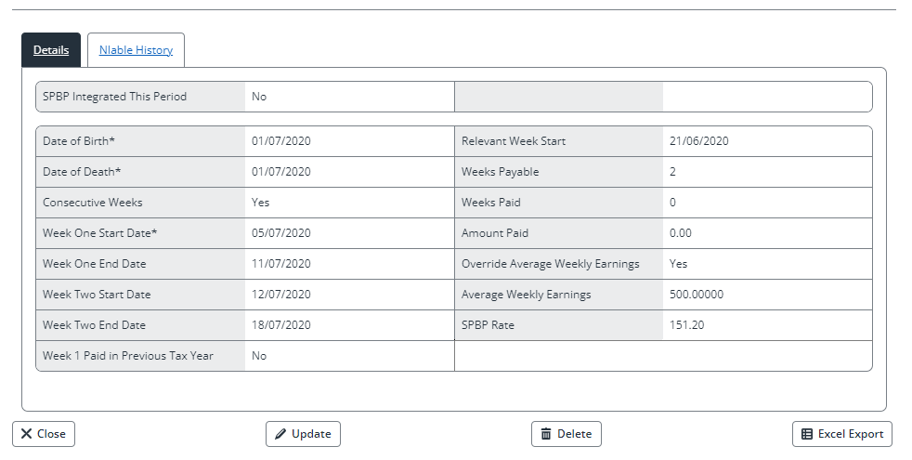This screenshot has width=912, height=460.
Task: Select Average Weekly Earnings value 500.00000
Action: coord(696,295)
